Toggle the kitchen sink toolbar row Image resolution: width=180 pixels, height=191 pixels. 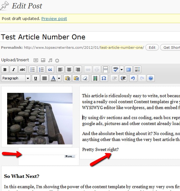[x=137, y=70]
